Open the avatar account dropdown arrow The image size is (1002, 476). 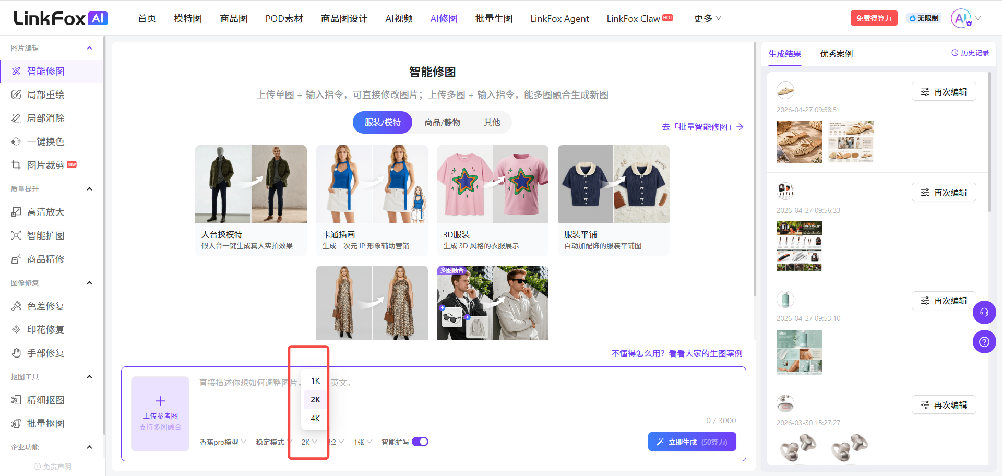click(978, 18)
